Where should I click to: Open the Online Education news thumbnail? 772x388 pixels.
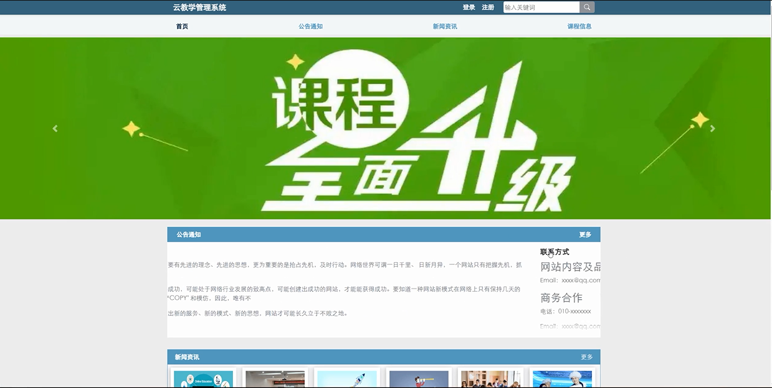tap(203, 379)
